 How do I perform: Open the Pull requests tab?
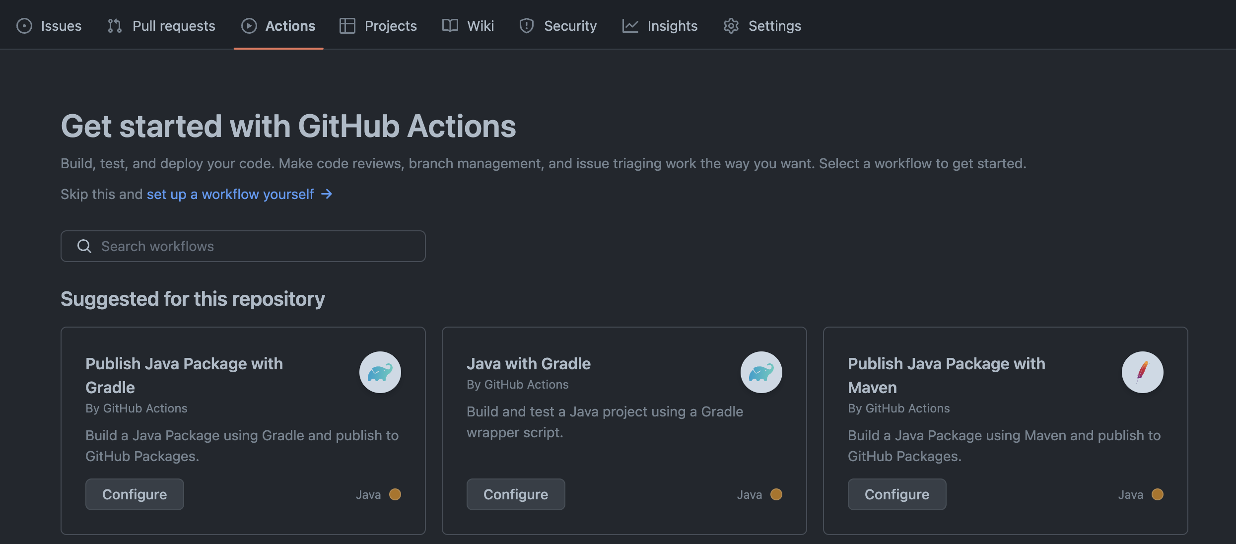click(x=173, y=26)
